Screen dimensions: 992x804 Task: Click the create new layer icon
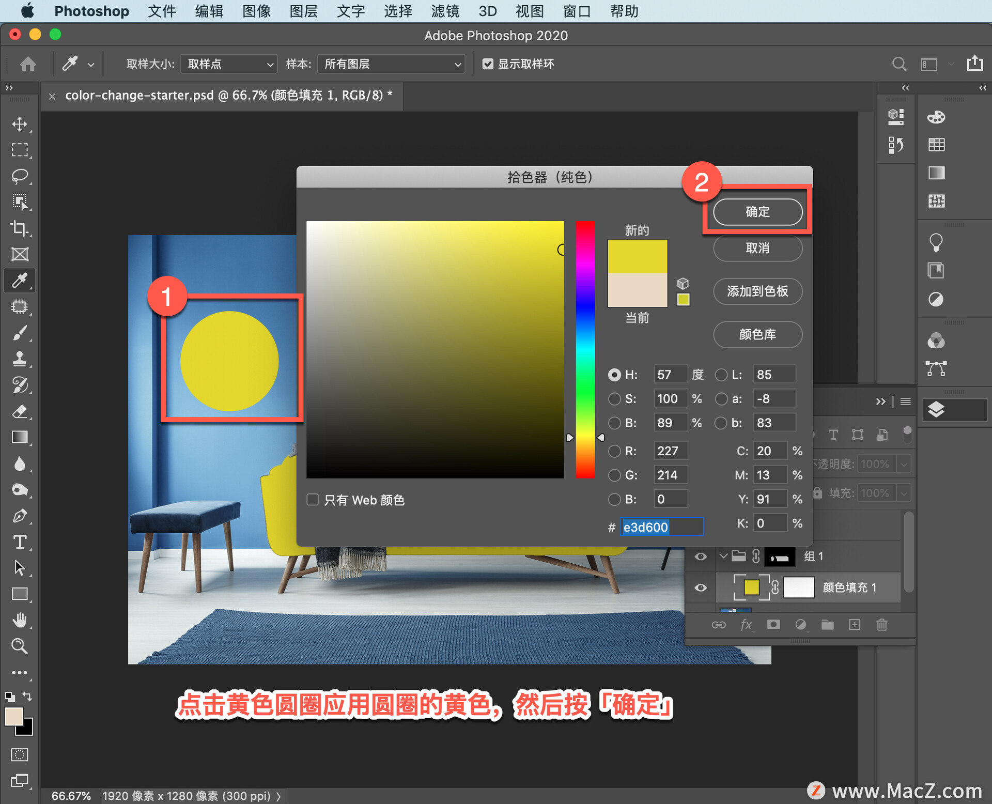tap(855, 625)
